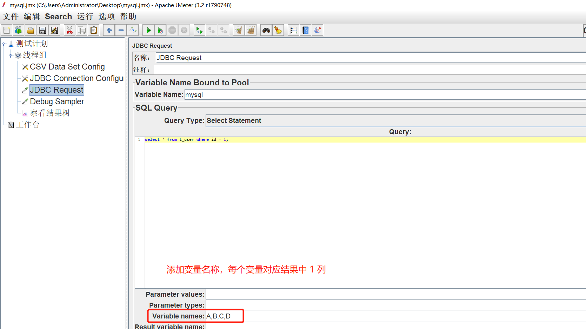The image size is (586, 329).
Task: Copy the selected element
Action: pos(82,31)
